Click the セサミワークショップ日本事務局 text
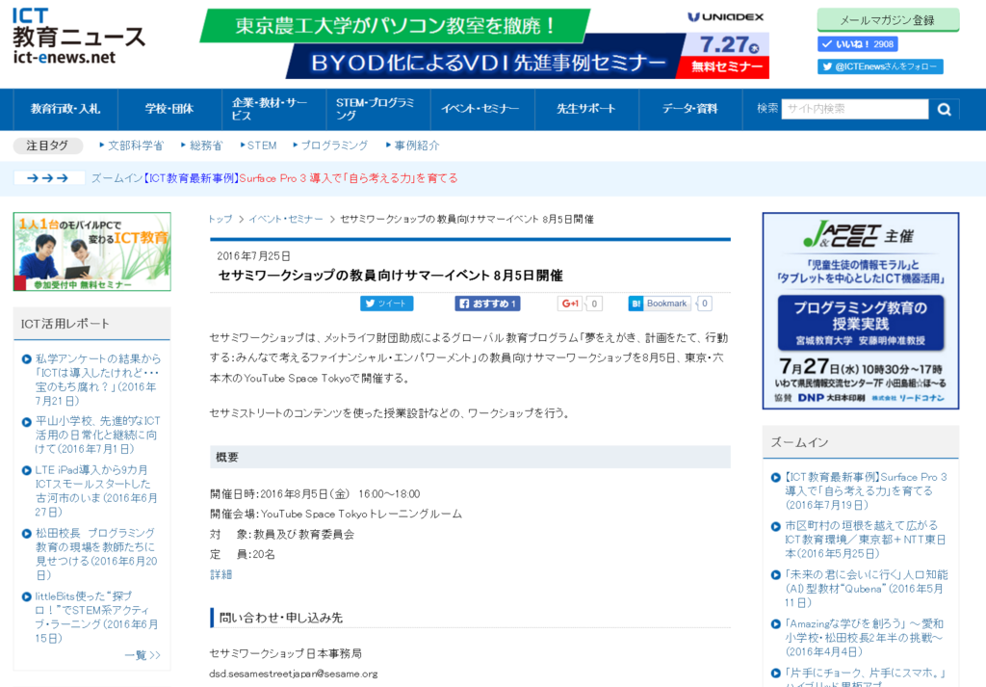Screen dimensions: 986x687 pos(285,653)
